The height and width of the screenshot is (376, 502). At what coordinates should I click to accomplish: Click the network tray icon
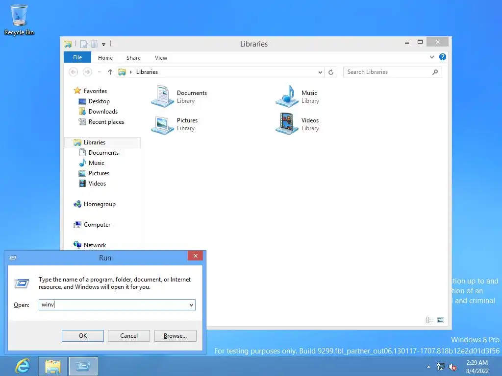[441, 367]
